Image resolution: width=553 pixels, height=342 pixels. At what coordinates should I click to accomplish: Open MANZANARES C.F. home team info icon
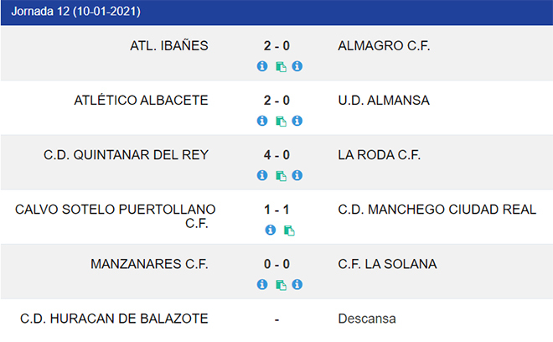pyautogui.click(x=262, y=284)
